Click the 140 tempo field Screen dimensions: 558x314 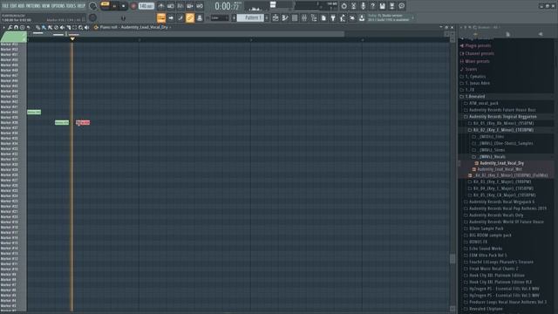[146, 6]
